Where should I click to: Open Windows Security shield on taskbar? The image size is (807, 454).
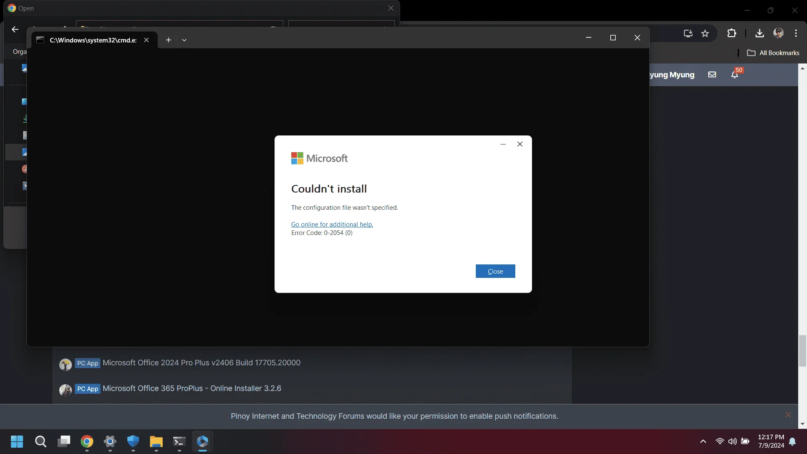(133, 441)
